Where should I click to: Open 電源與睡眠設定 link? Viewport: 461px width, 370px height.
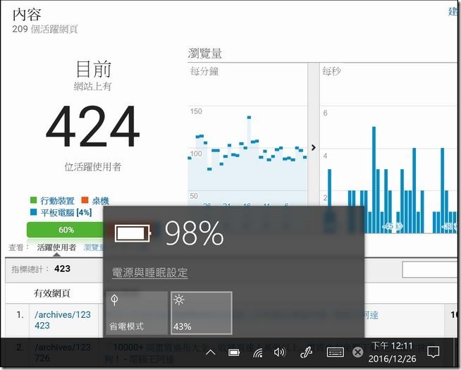tap(149, 273)
